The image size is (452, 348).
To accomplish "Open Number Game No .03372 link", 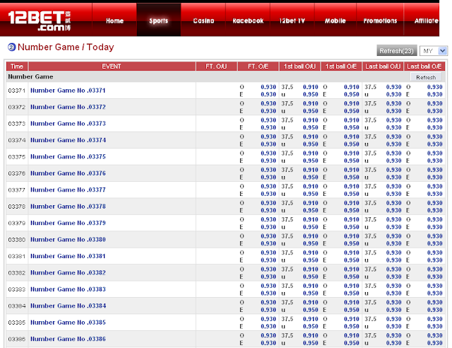I will (68, 107).
